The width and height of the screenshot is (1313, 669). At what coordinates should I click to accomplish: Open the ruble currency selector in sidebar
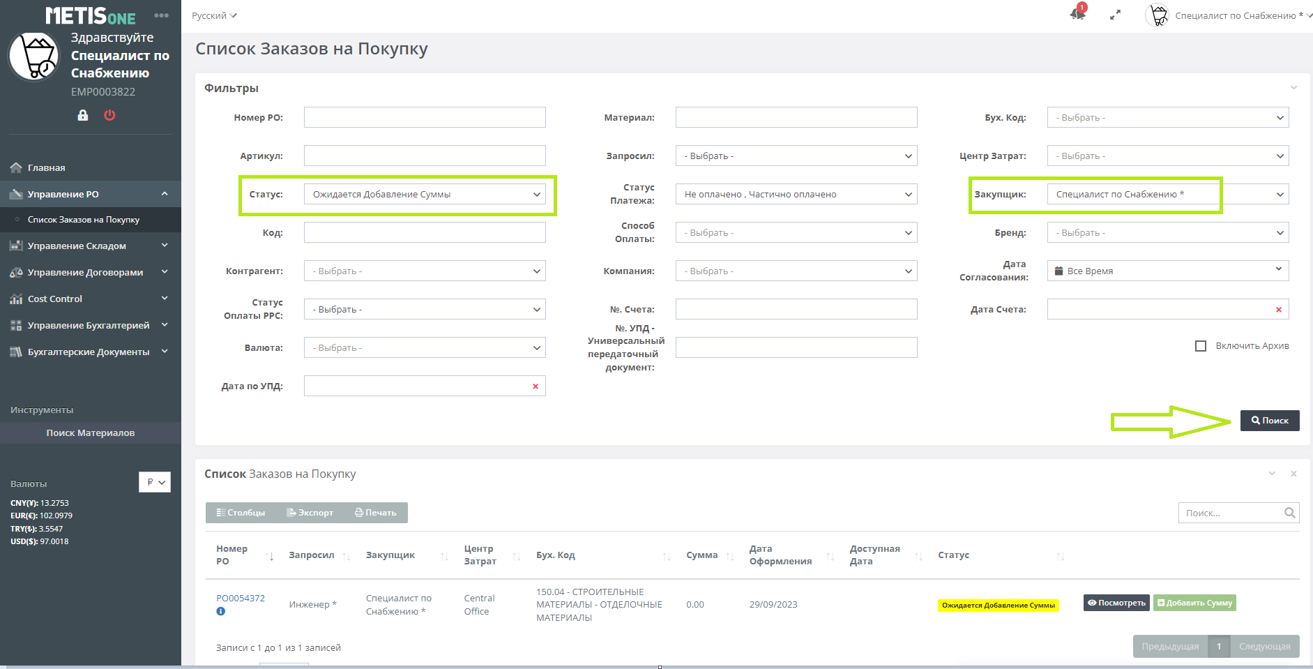155,482
